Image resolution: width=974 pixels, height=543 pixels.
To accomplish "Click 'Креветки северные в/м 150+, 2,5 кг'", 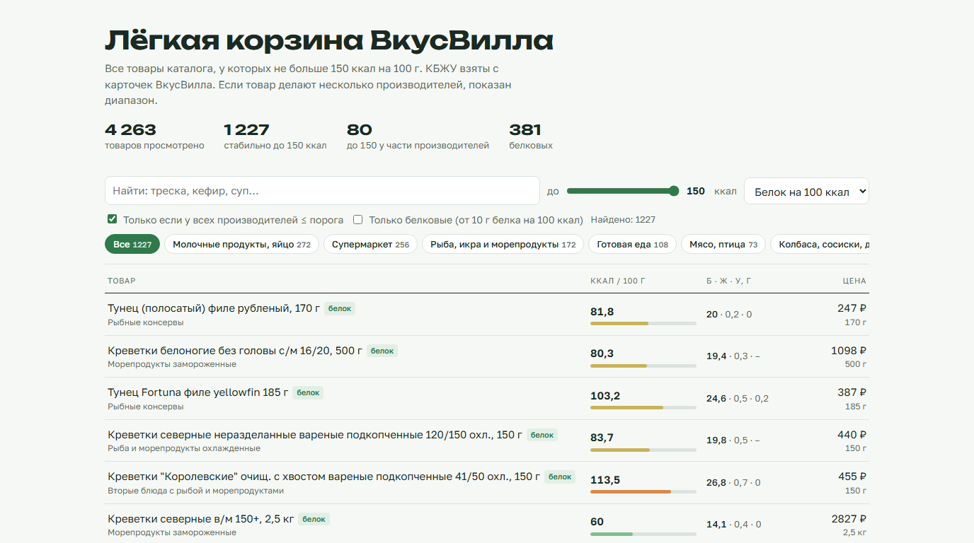I will (200, 519).
